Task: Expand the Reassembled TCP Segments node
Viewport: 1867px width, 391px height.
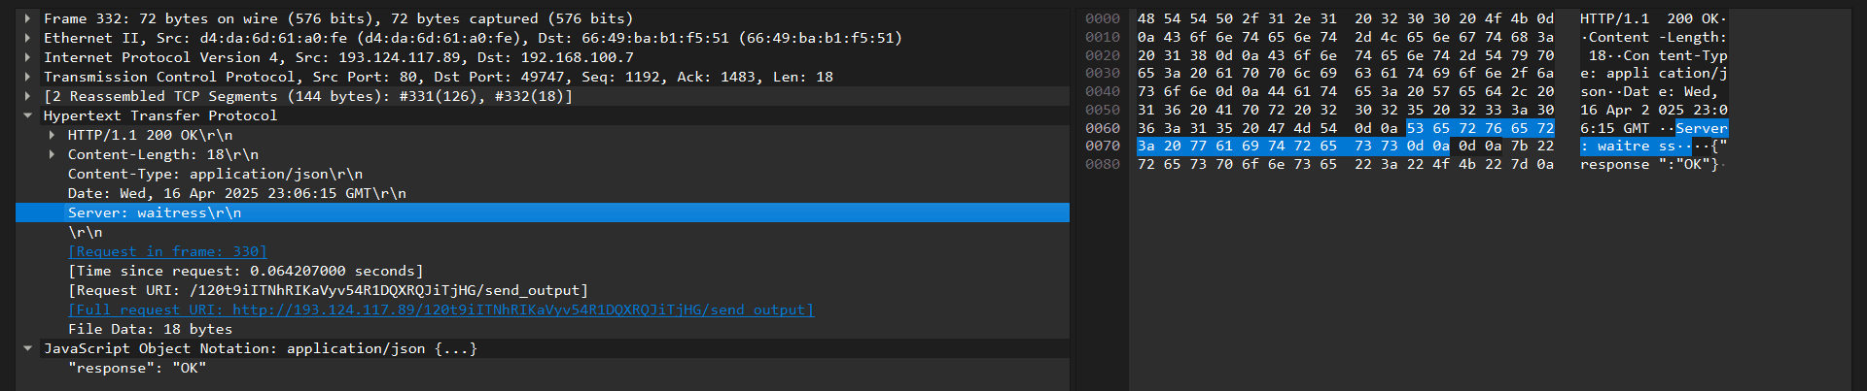Action: tap(27, 96)
